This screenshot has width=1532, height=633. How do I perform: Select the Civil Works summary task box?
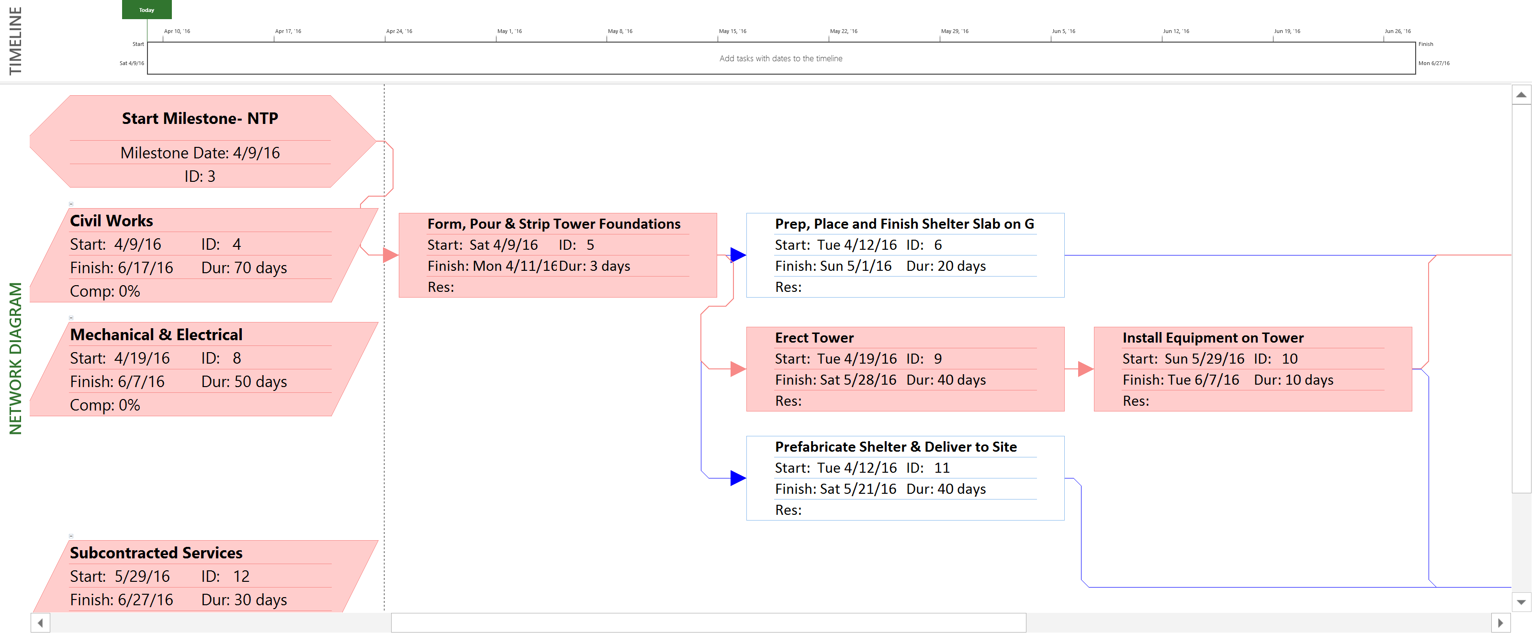pos(204,255)
